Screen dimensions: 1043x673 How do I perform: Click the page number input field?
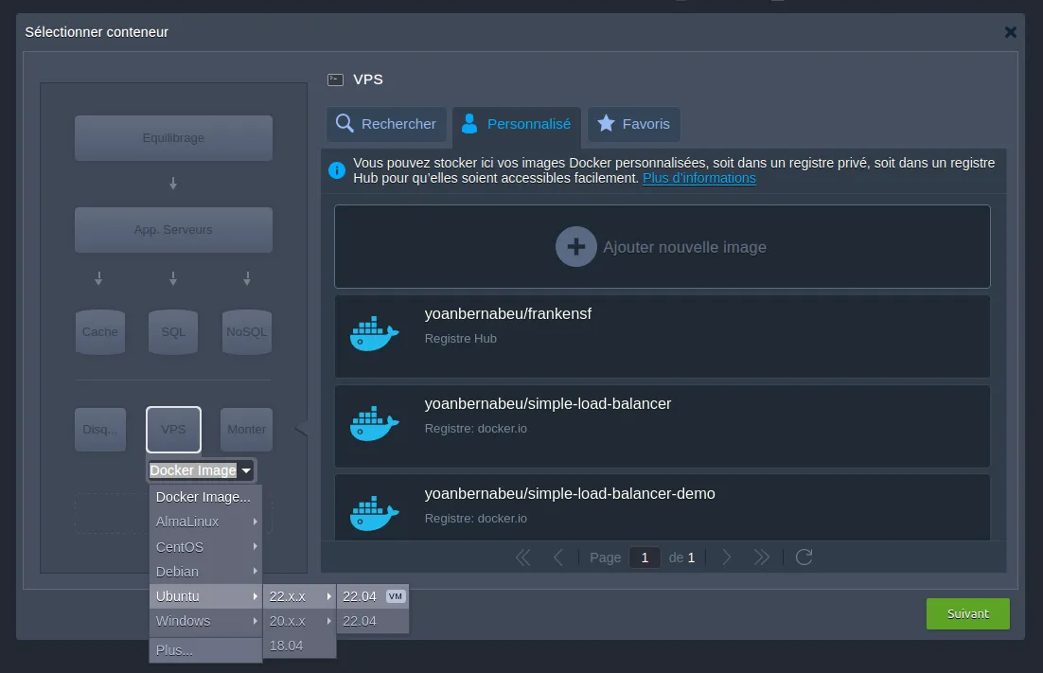tap(645, 558)
